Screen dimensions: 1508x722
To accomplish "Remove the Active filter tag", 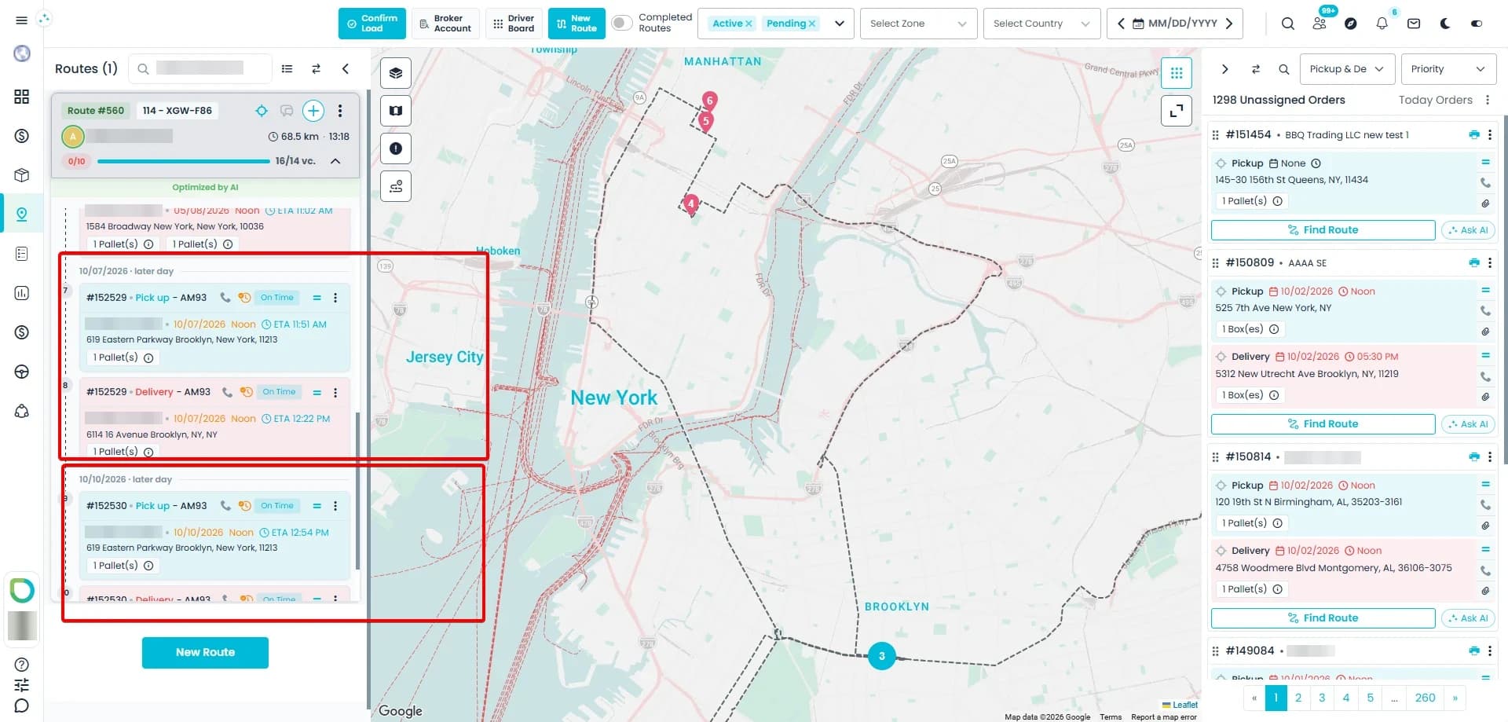I will tap(749, 24).
